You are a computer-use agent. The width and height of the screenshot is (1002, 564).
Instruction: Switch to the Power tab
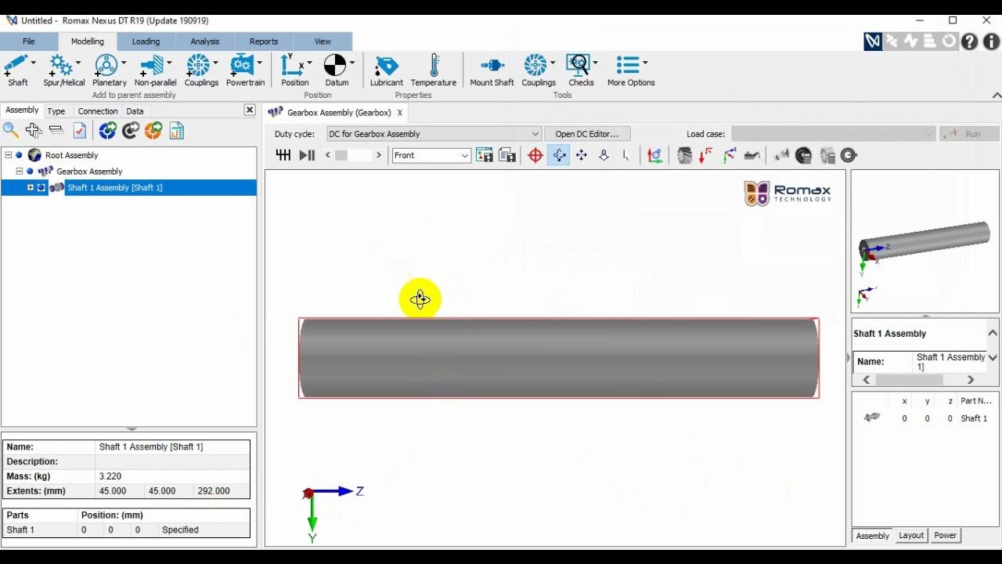[945, 536]
